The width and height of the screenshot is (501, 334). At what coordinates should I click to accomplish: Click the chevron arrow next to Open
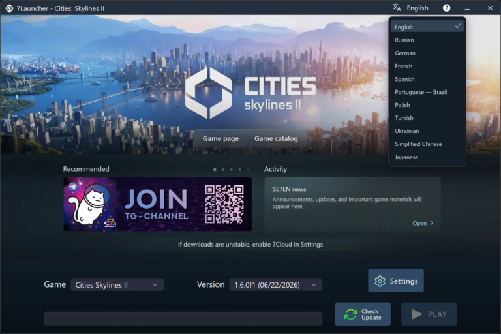[x=432, y=223]
